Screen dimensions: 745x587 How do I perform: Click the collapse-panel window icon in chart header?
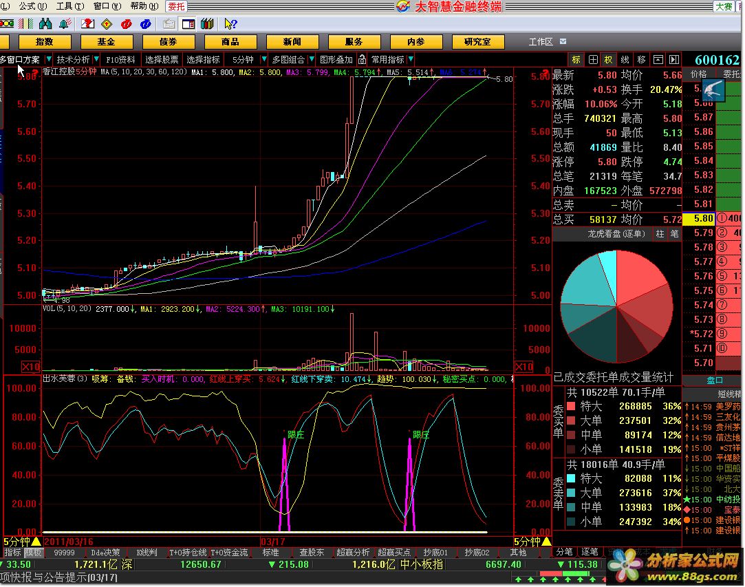click(x=658, y=59)
